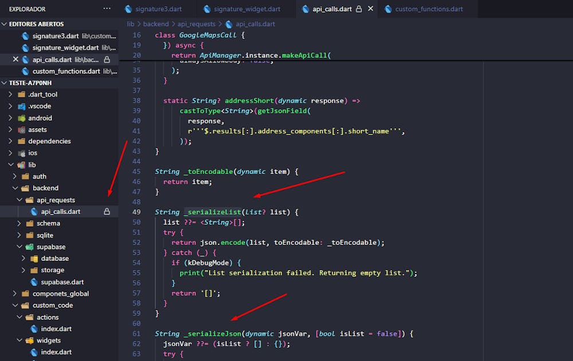Open supabase.dart file in the tree

[61, 282]
